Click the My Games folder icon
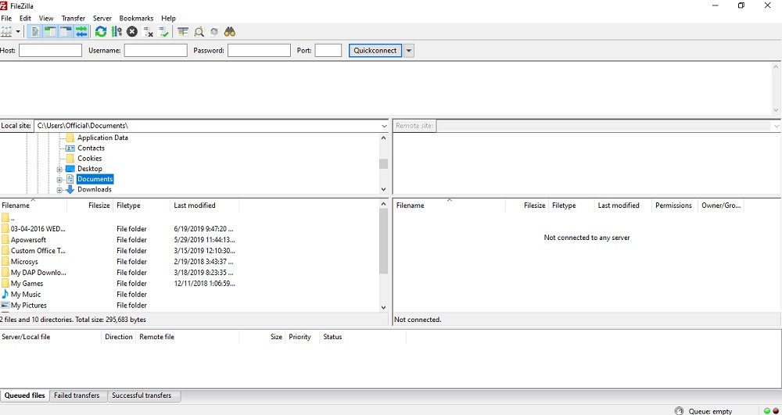 5,284
